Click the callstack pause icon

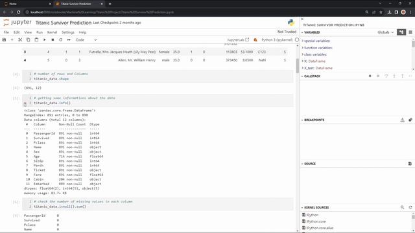[370, 76]
